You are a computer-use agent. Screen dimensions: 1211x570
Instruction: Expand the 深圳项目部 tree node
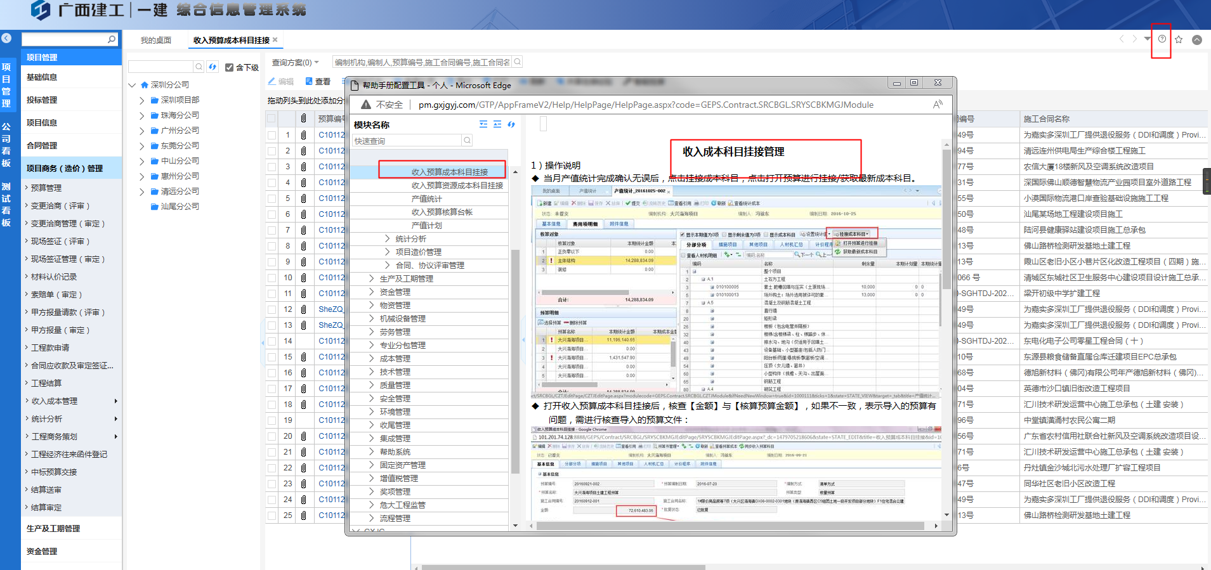(x=142, y=100)
